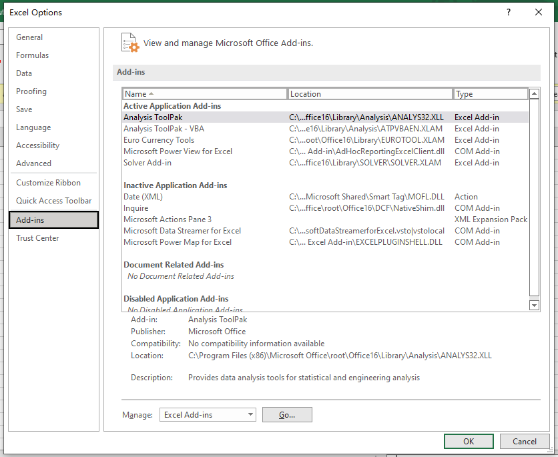Screen dimensions: 558x457
Task: Click the Active Application Add-ins heading
Action: (172, 106)
